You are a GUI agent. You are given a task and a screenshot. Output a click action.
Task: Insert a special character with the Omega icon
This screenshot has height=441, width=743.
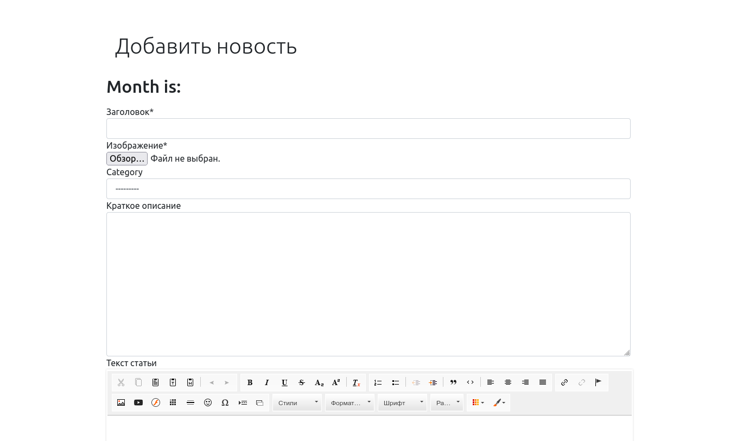pyautogui.click(x=225, y=402)
